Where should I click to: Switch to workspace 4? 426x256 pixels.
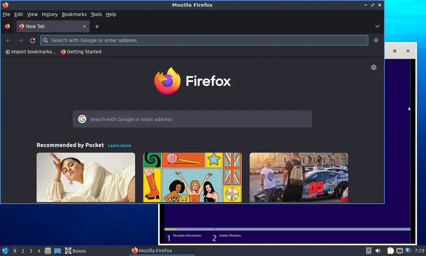(x=39, y=251)
